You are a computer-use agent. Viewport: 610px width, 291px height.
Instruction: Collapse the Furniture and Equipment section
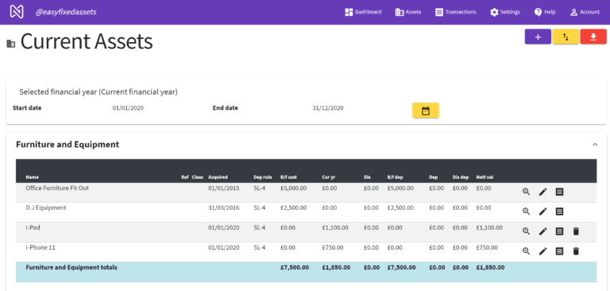[595, 145]
